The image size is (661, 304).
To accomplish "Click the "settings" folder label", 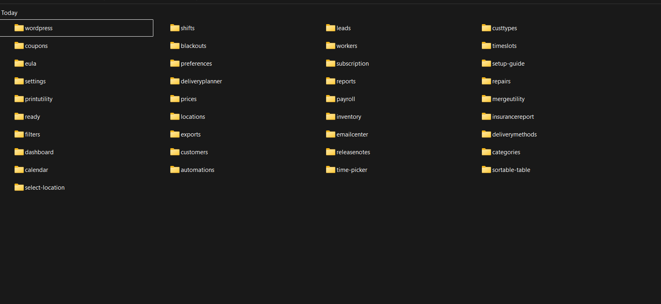I will pos(36,81).
